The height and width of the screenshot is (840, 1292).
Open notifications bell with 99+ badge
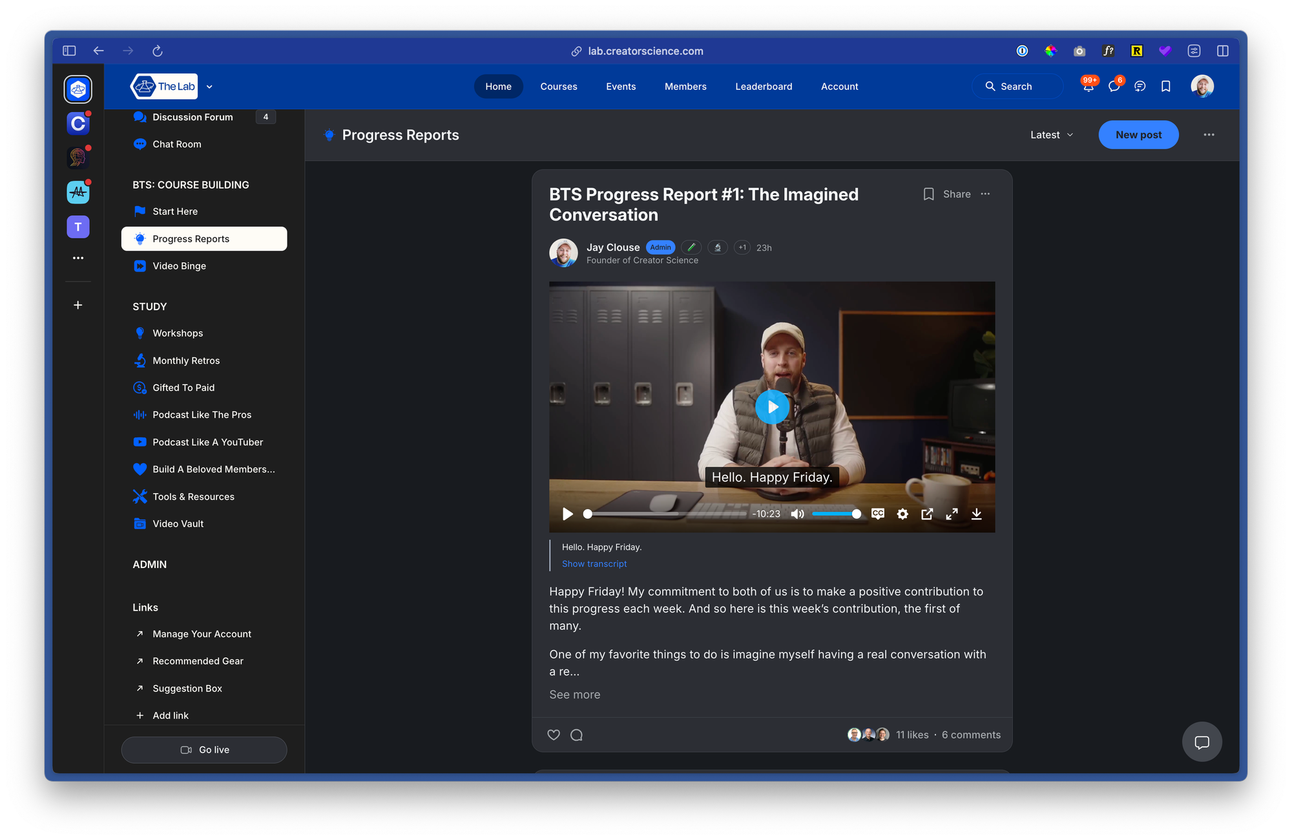[1089, 86]
